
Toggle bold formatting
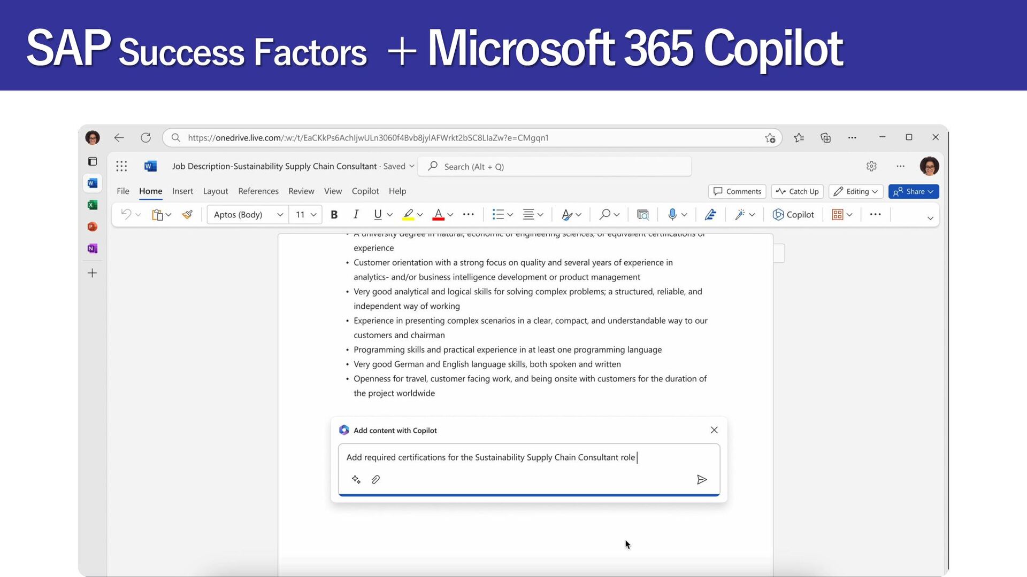click(x=334, y=215)
